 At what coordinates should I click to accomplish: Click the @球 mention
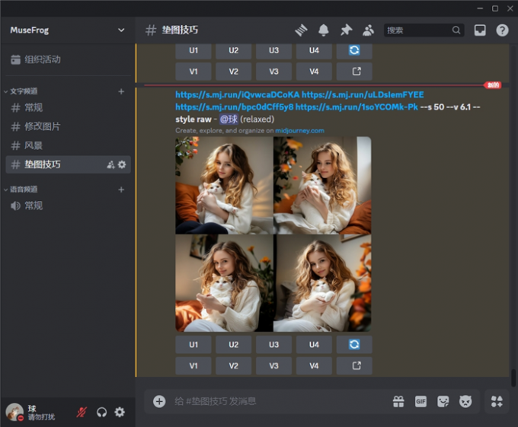click(x=229, y=119)
